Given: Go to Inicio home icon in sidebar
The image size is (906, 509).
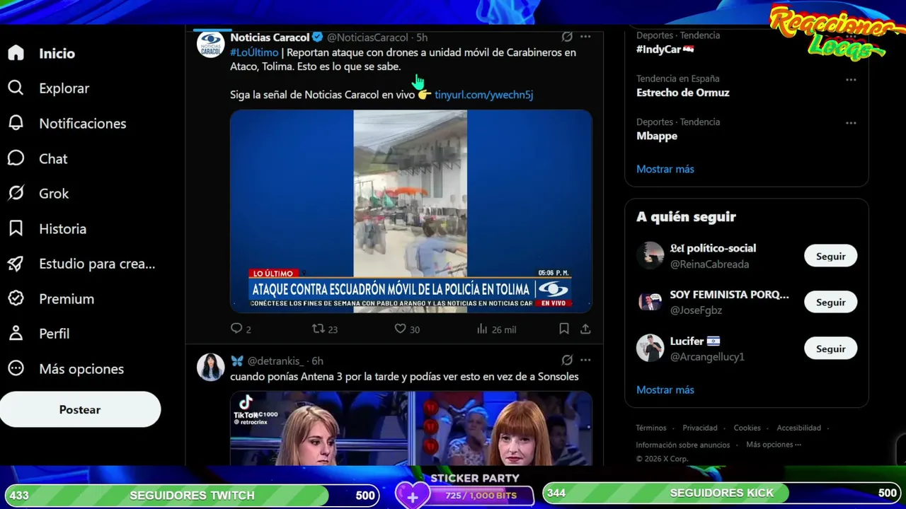Looking at the screenshot, I should click(16, 53).
